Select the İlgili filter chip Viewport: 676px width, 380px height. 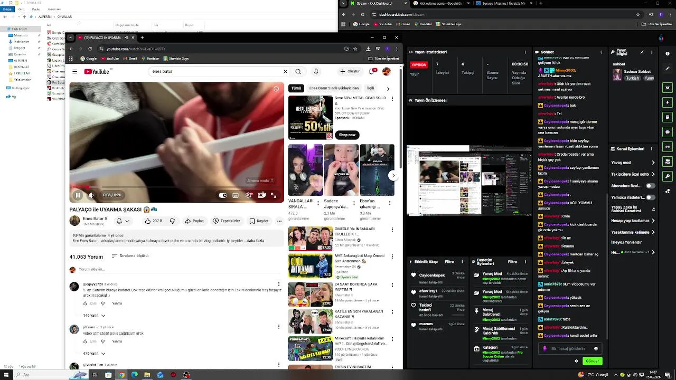[371, 88]
